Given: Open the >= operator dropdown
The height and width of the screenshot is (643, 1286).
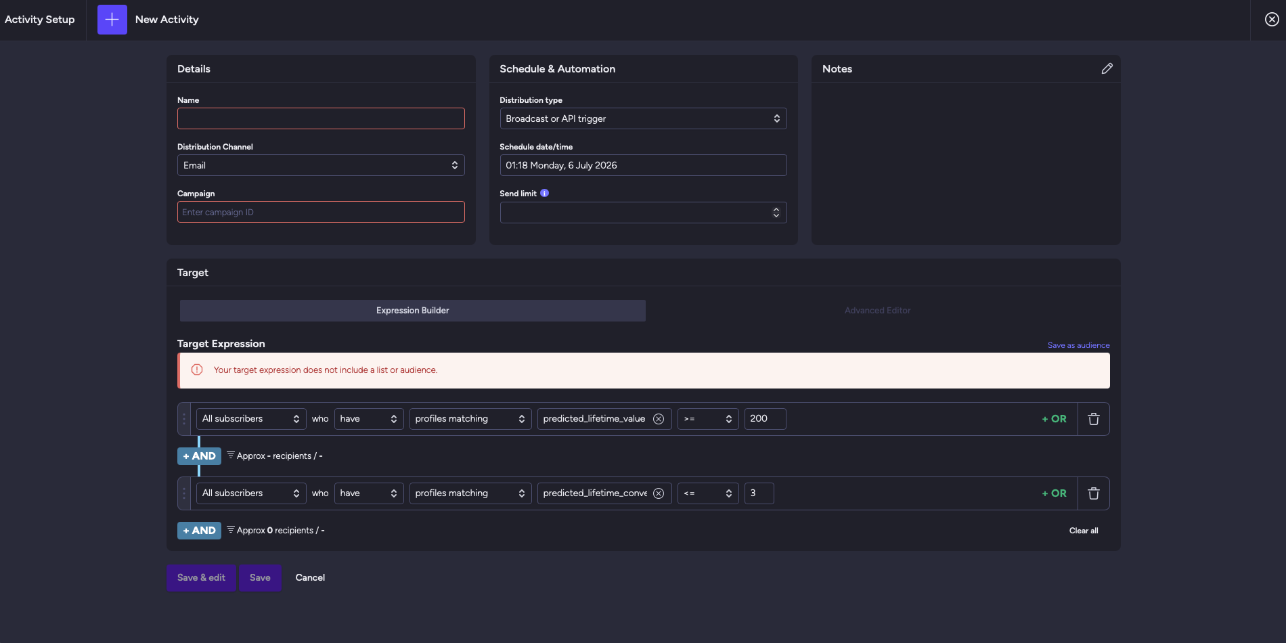Looking at the screenshot, I should (x=708, y=419).
